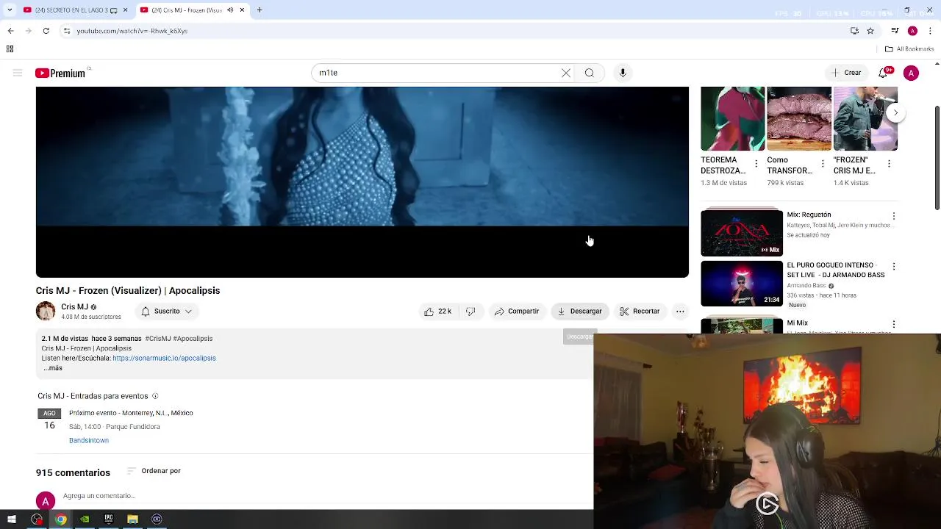Open Crear create menu
941x529 pixels.
click(845, 73)
